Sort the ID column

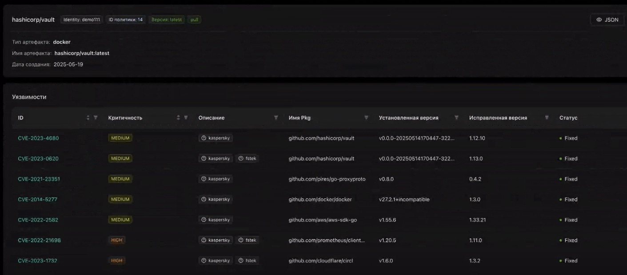coord(88,118)
